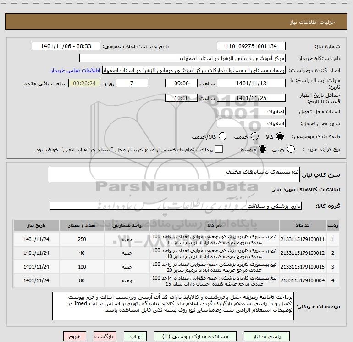Click product code 2133115179100011
Image resolution: width=353 pixels, height=342 pixels.
pos(303,239)
